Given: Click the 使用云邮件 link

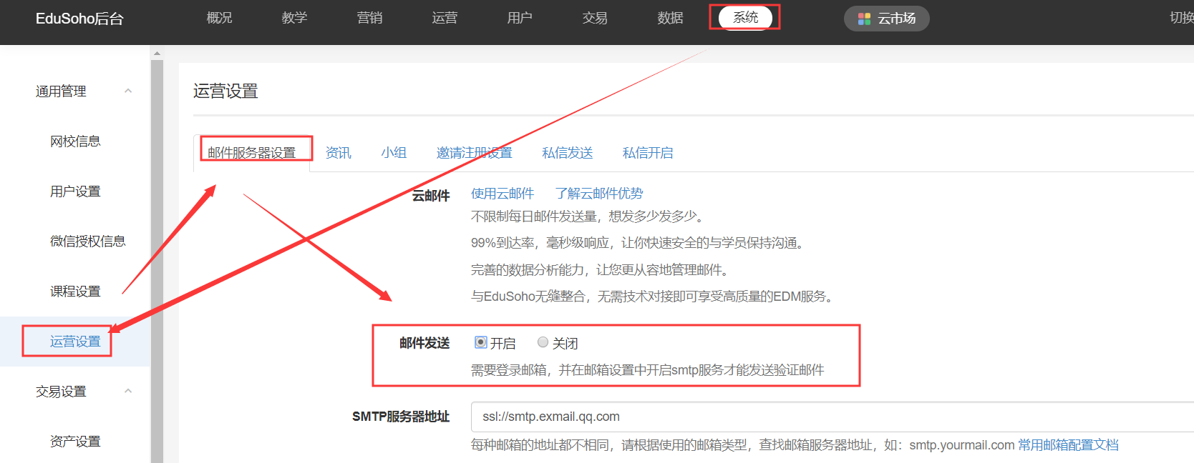Looking at the screenshot, I should 502,194.
